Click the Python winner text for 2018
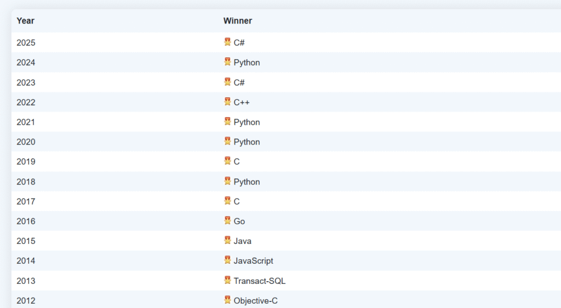Screen dimensions: 561x308 (247, 182)
